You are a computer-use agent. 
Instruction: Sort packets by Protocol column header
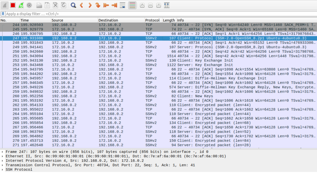click(x=153, y=20)
